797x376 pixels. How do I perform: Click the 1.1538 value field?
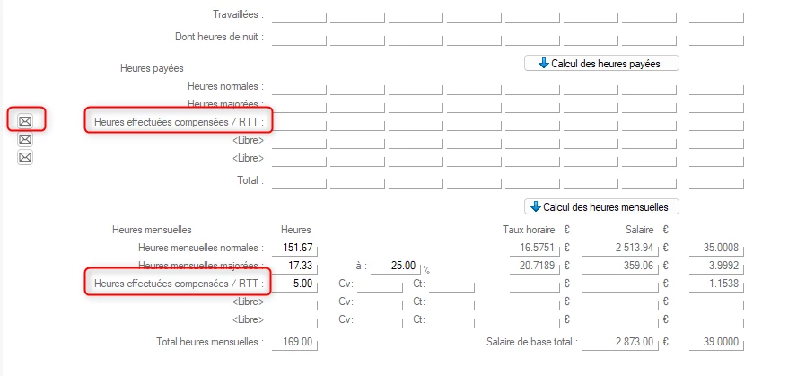[x=716, y=284]
